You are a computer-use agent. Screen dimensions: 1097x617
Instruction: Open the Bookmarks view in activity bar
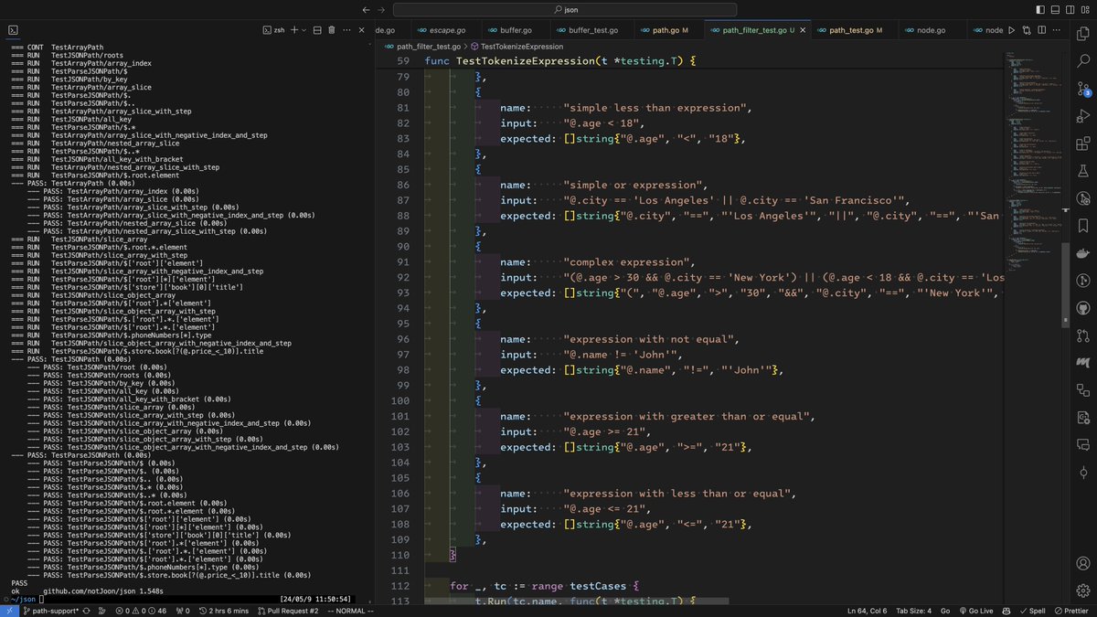1083,226
